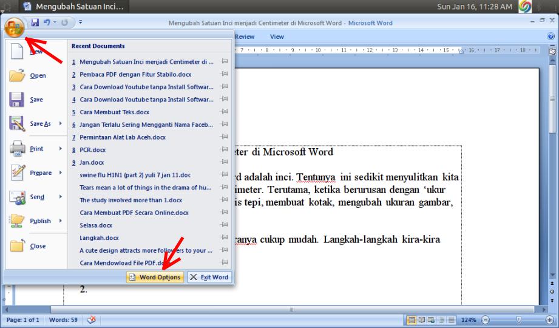Expand the Publish submenu arrow
Screen dimensions: 559x328
tap(61, 220)
